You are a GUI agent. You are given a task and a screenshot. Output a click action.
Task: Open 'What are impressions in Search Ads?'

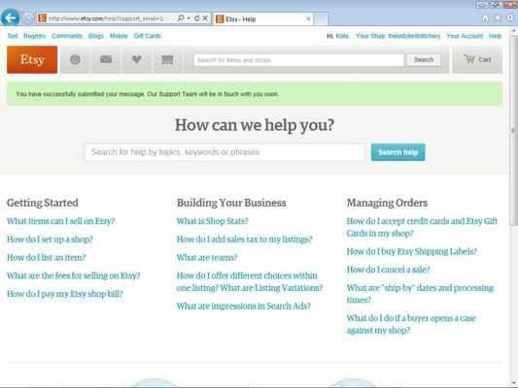click(244, 306)
